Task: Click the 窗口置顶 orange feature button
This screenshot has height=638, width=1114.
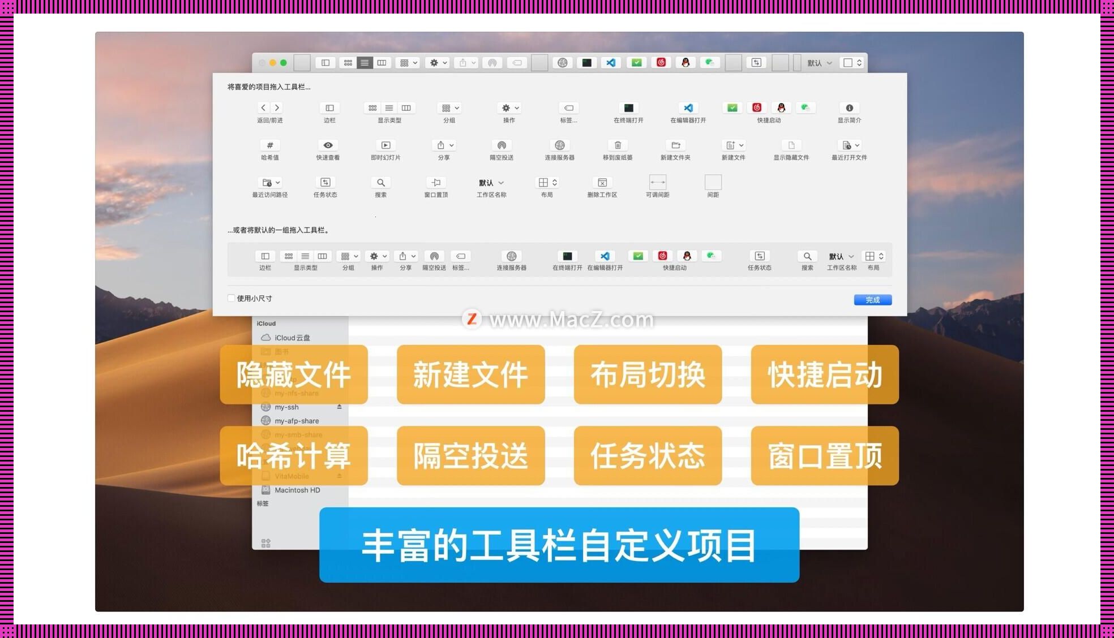Action: pos(825,455)
